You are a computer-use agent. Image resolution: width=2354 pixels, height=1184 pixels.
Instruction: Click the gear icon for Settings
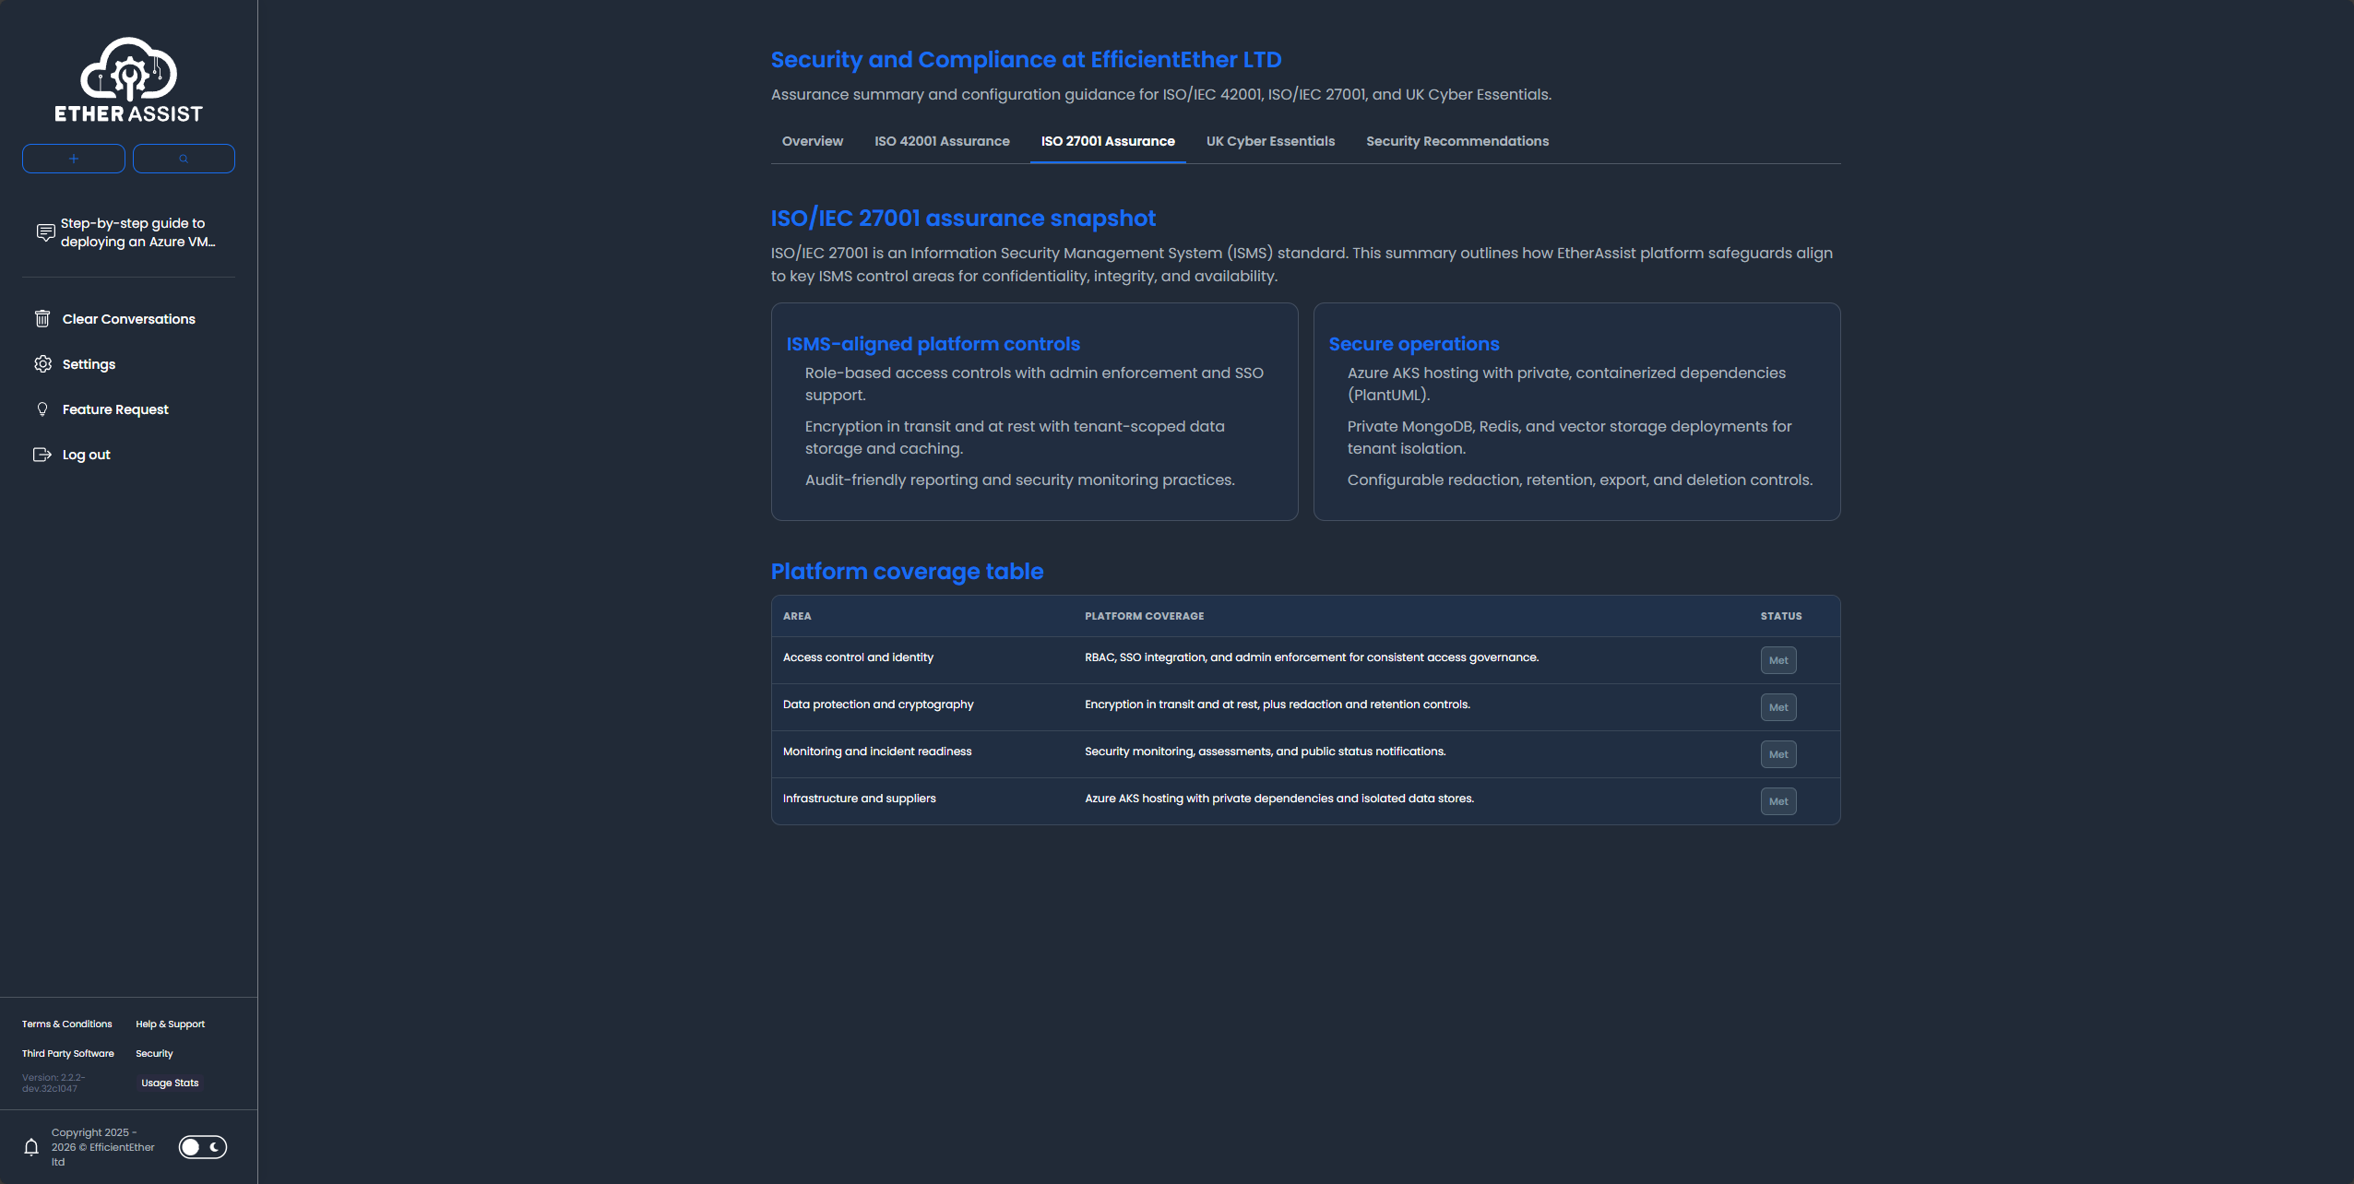pos(42,364)
